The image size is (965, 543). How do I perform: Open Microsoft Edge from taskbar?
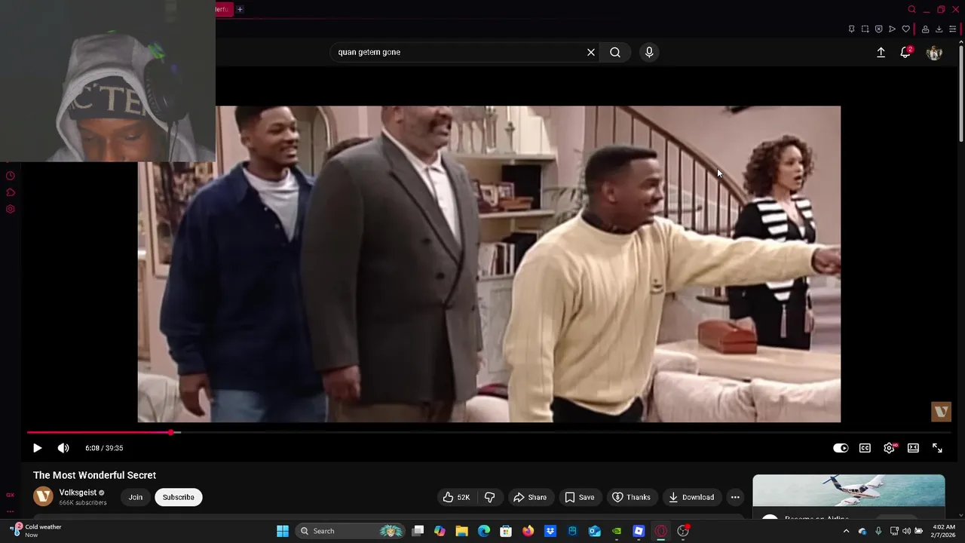click(x=484, y=531)
